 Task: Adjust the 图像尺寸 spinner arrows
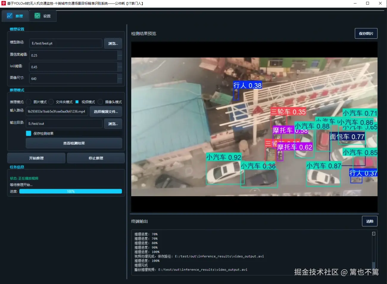[x=120, y=79]
